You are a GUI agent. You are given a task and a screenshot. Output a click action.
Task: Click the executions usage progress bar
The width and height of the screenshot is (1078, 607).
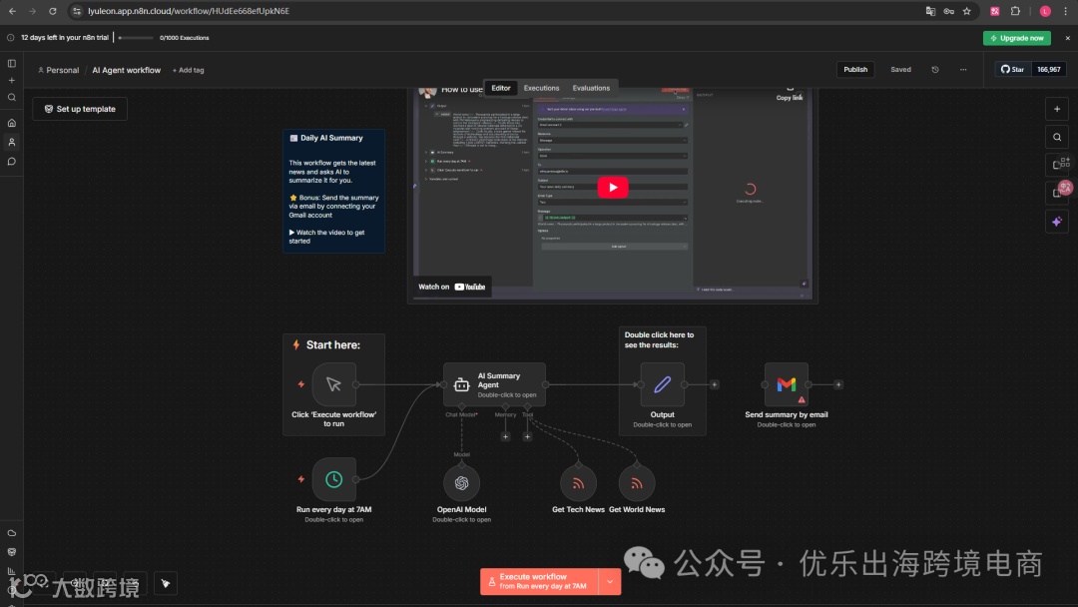coord(136,38)
